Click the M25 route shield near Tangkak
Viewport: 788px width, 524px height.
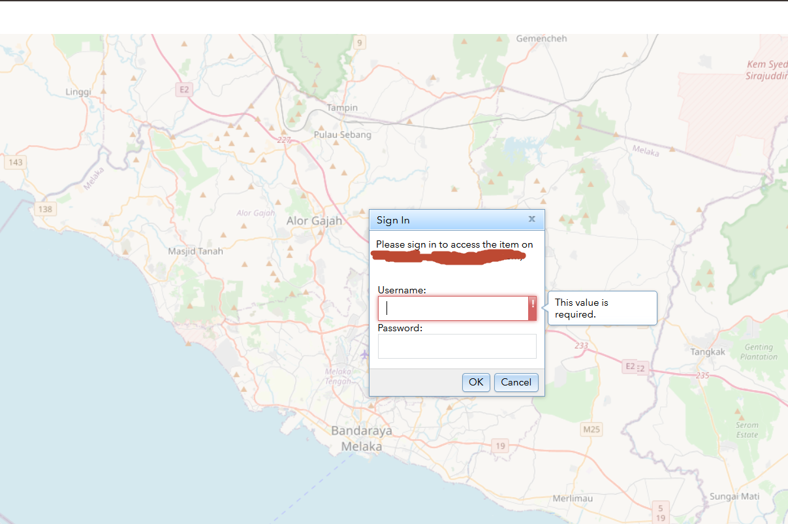[592, 429]
